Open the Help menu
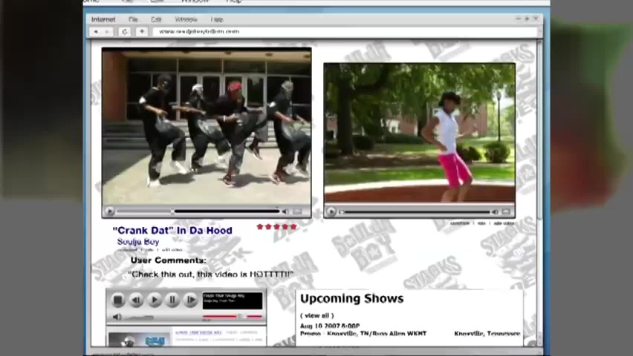Screen dimensions: 633x356 click(x=217, y=19)
